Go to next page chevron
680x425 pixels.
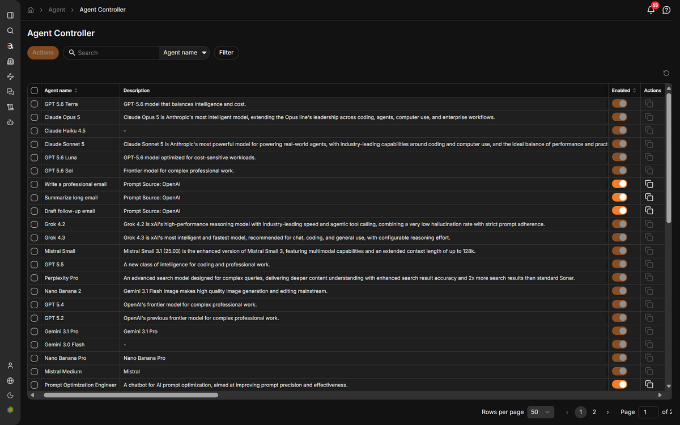click(x=607, y=413)
